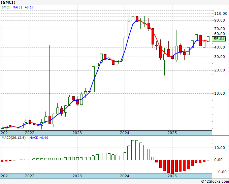Click the (SMCI) chart title
The width and height of the screenshot is (229, 184).
click(x=8, y=2)
